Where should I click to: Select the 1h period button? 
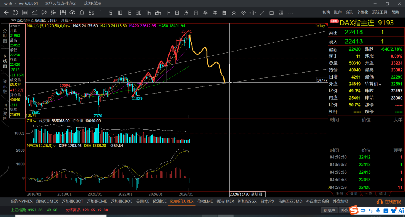[148, 13]
